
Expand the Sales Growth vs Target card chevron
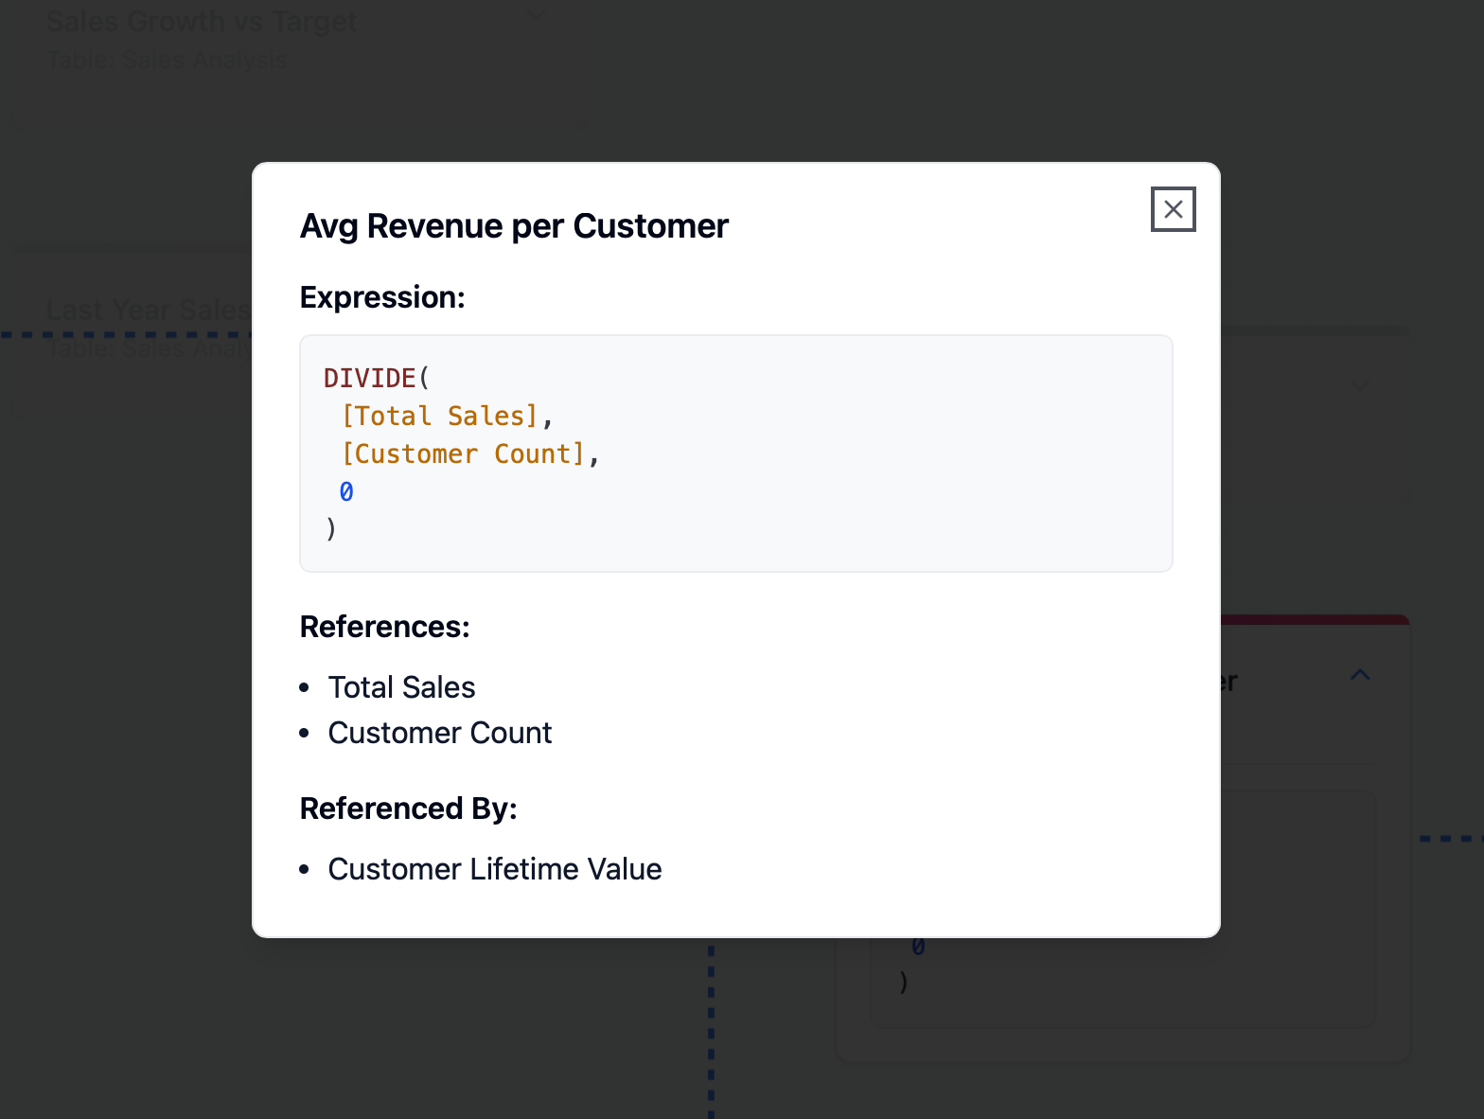coord(536,14)
